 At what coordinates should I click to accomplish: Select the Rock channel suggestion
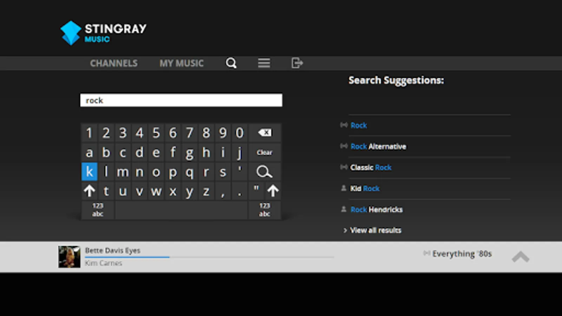(359, 125)
